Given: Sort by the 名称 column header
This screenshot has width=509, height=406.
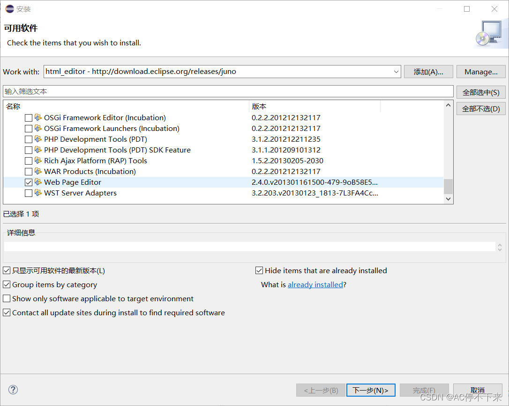Looking at the screenshot, I should (126, 106).
